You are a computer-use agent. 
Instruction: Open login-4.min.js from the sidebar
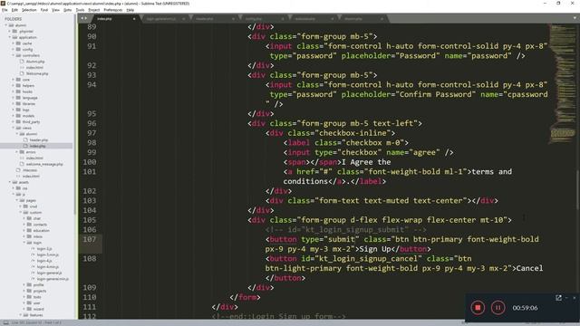click(48, 267)
